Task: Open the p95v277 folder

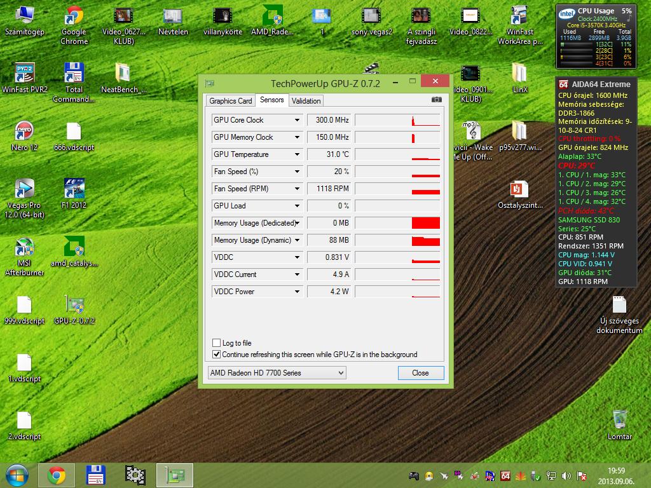Action: tap(520, 136)
